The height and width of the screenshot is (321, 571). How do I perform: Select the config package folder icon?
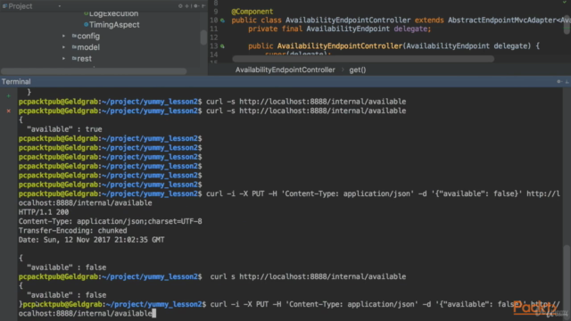[74, 36]
